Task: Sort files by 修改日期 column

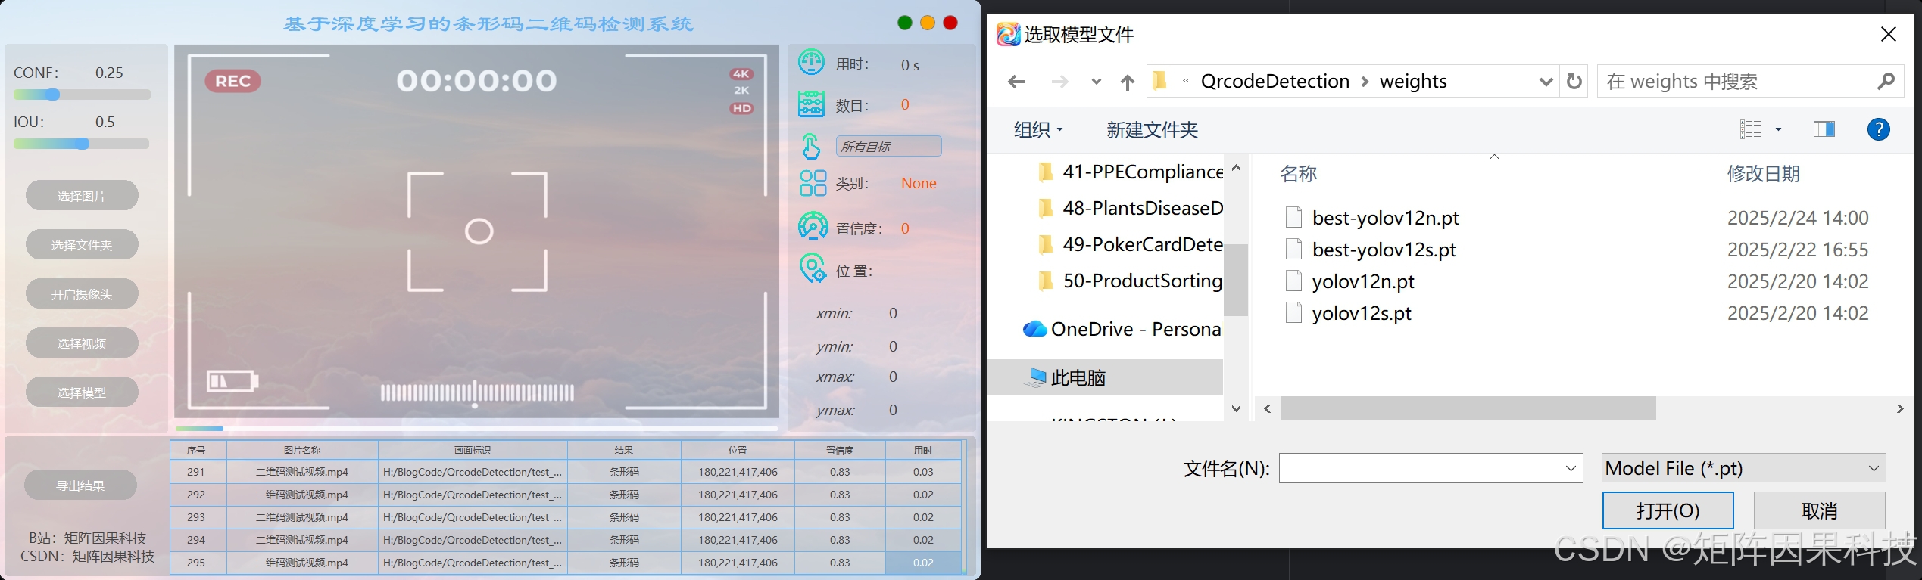Action: (1763, 173)
